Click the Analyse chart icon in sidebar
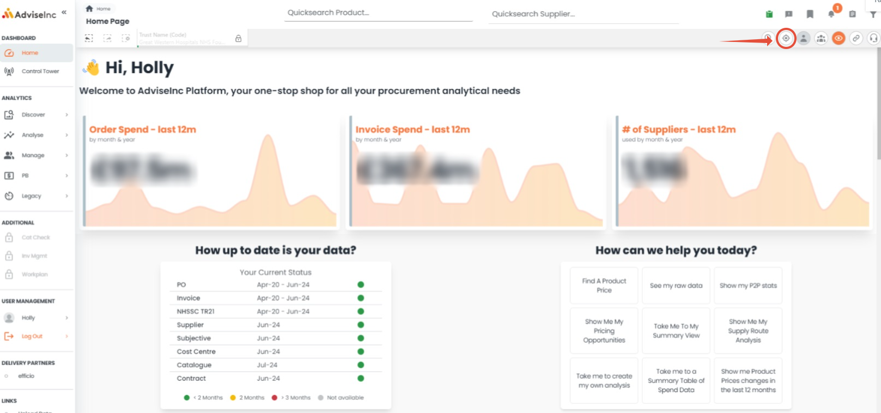 [x=9, y=135]
